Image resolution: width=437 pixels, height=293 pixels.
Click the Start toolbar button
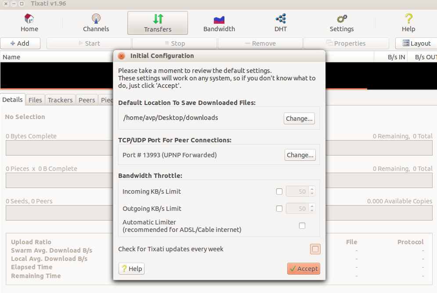pyautogui.click(x=89, y=43)
